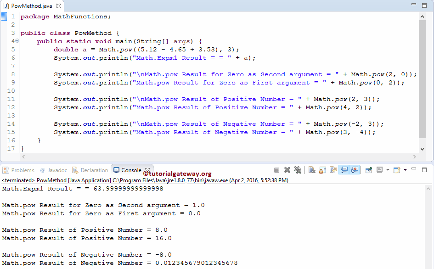Maximize the Console view
Viewport: 434px width, 269px height.
click(x=424, y=169)
